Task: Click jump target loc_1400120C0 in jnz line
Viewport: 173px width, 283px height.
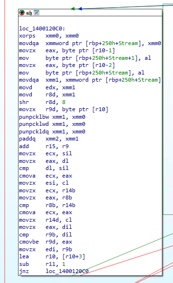Action: [x=67, y=271]
